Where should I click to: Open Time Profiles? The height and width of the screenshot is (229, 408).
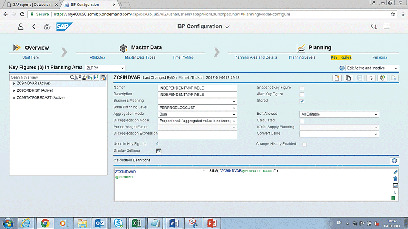click(x=183, y=57)
